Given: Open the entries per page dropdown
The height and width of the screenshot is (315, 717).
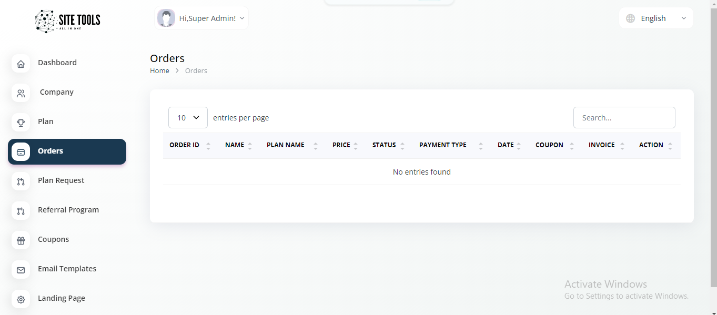Looking at the screenshot, I should pos(188,118).
